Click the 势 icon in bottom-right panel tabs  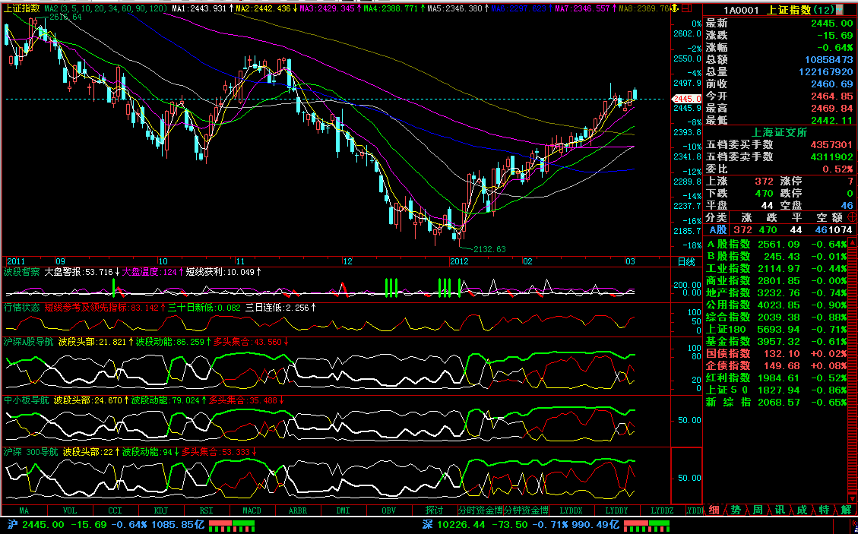click(736, 510)
